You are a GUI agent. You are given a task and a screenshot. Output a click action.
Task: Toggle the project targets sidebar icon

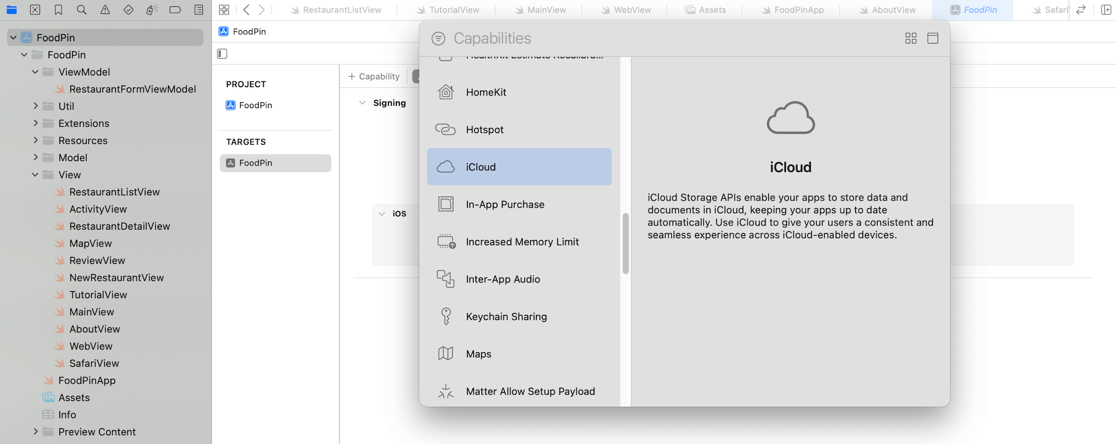[x=222, y=53]
